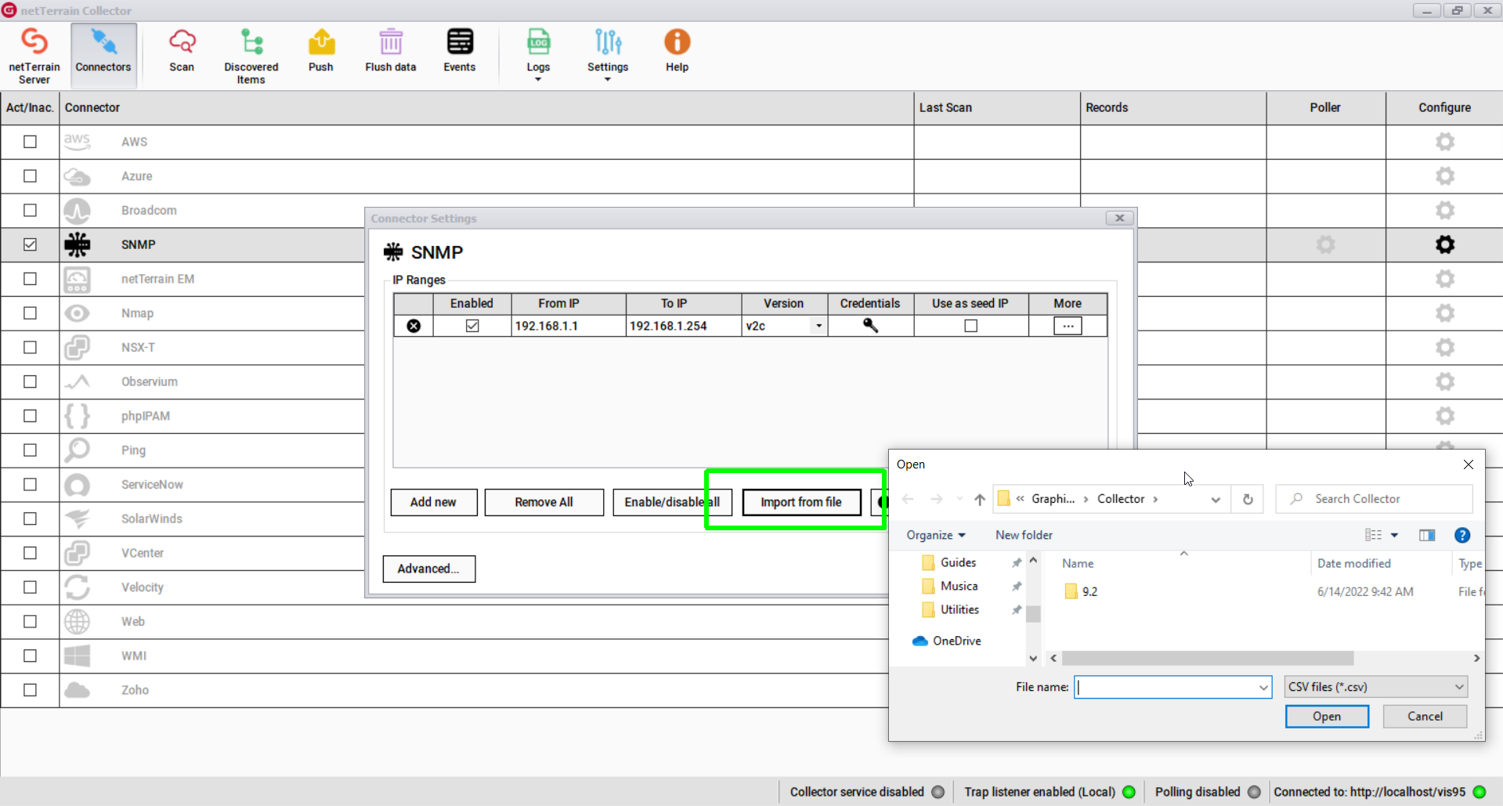Expand the CSV files type filter dropdown

(1458, 687)
